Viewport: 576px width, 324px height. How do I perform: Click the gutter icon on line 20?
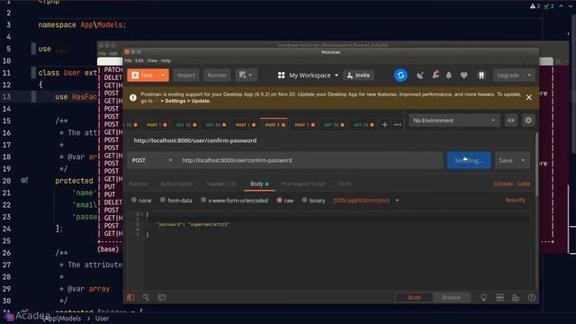pos(24,180)
